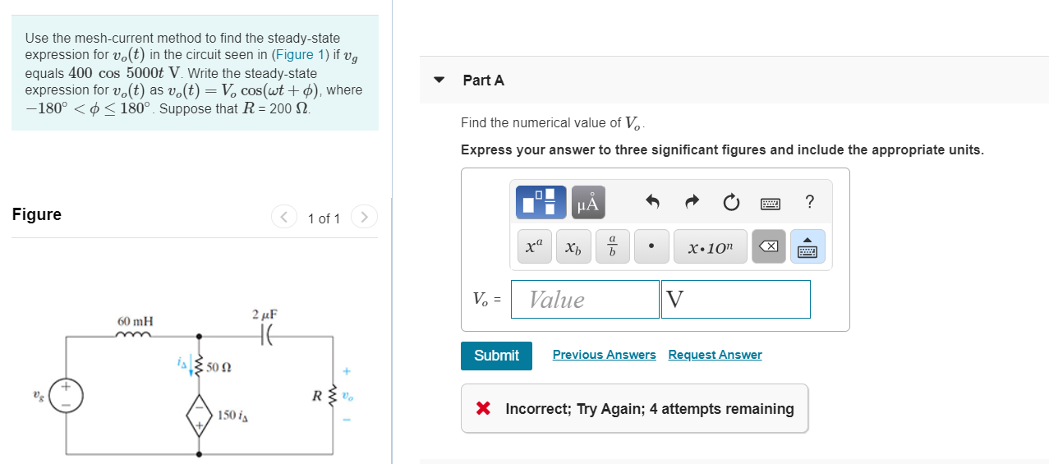Insert subscript template button
Image resolution: width=1049 pixels, height=464 pixels.
pos(573,246)
